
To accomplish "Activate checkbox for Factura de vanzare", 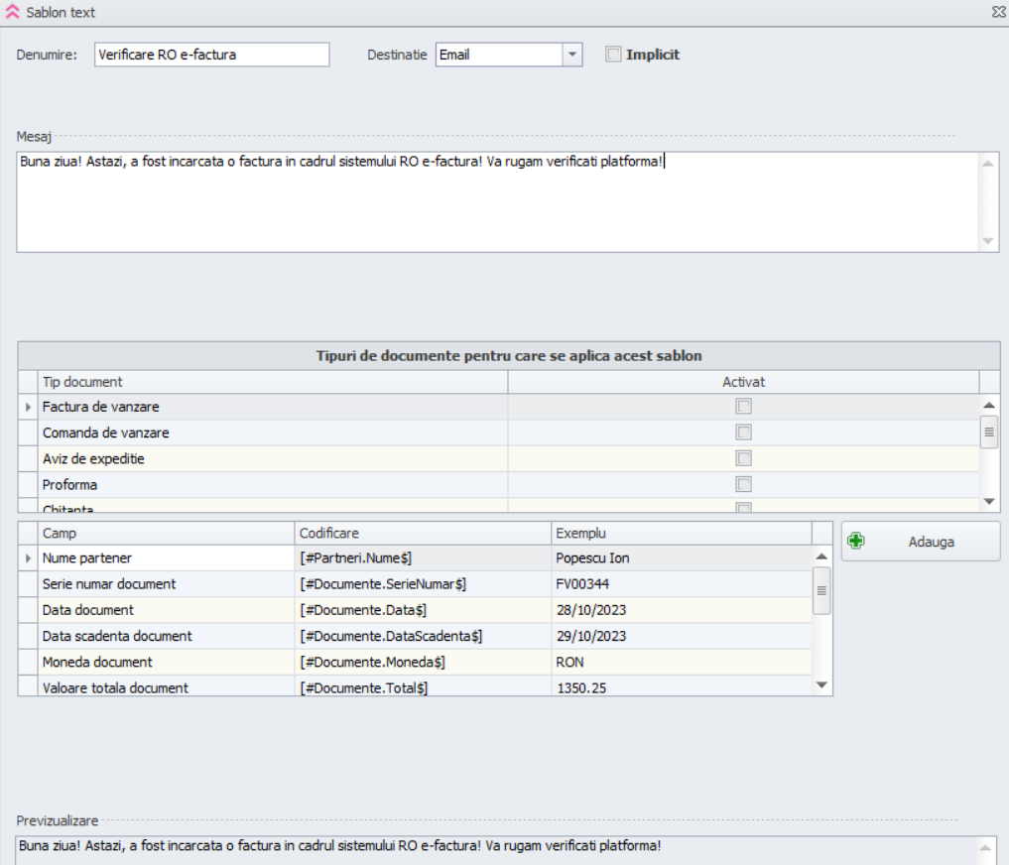I will (x=743, y=407).
